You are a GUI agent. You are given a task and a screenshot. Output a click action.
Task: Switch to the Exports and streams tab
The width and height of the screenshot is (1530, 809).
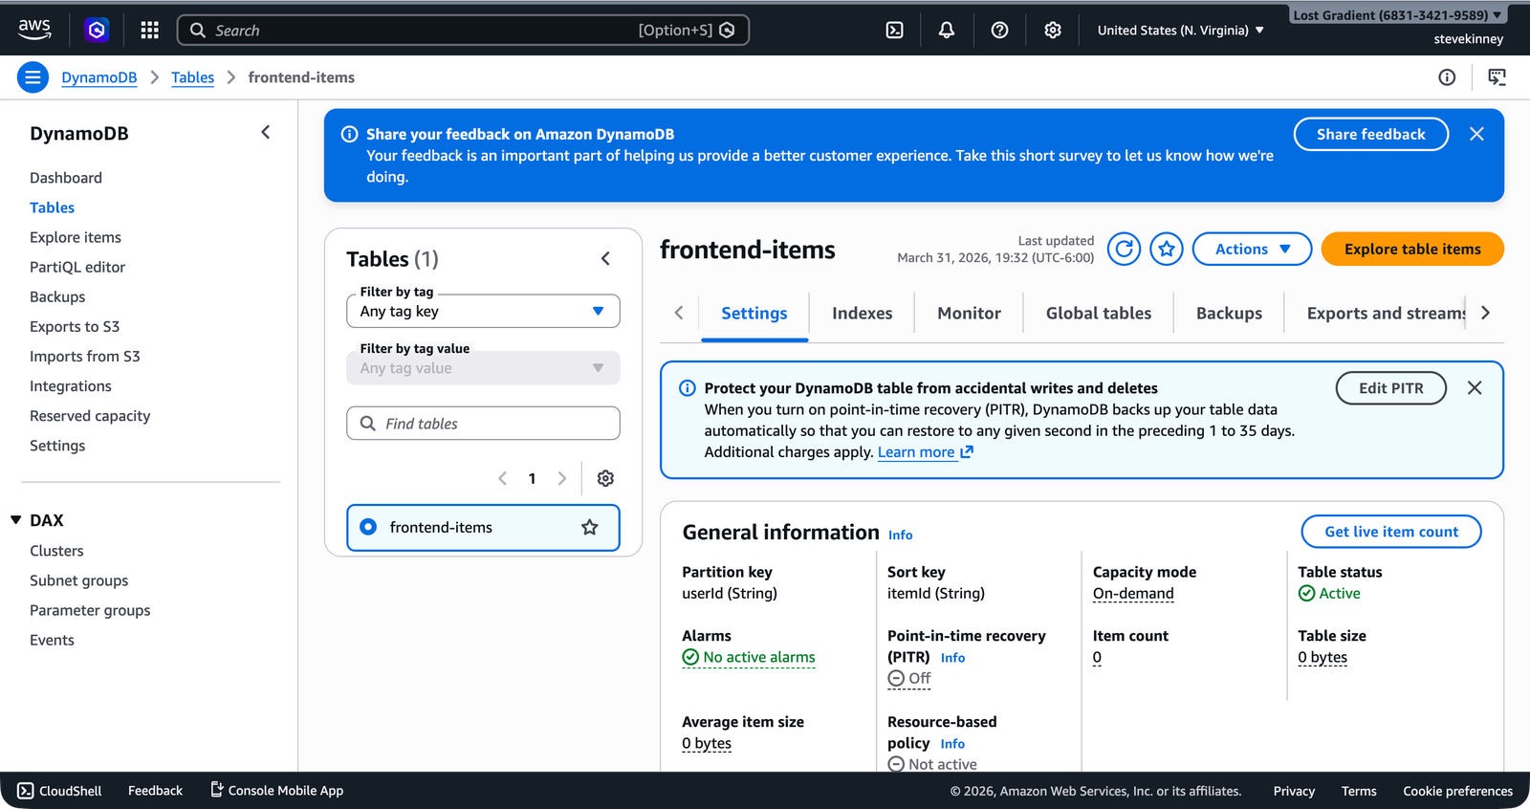click(x=1387, y=313)
